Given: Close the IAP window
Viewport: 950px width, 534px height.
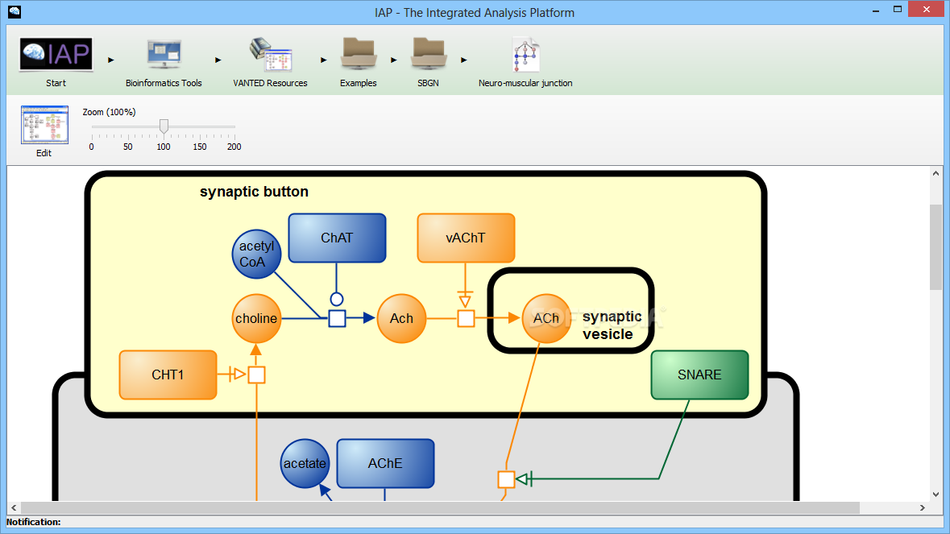Looking at the screenshot, I should pyautogui.click(x=927, y=9).
